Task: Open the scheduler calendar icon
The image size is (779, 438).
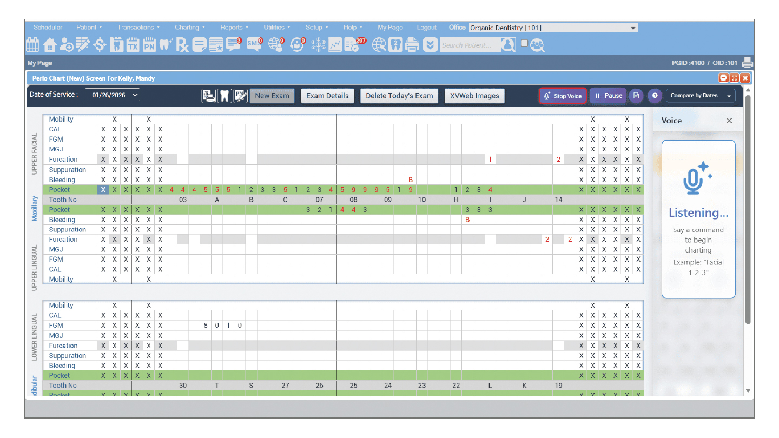Action: [32, 45]
